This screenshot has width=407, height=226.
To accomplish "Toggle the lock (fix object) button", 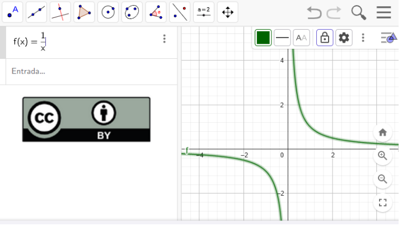I will pyautogui.click(x=324, y=38).
